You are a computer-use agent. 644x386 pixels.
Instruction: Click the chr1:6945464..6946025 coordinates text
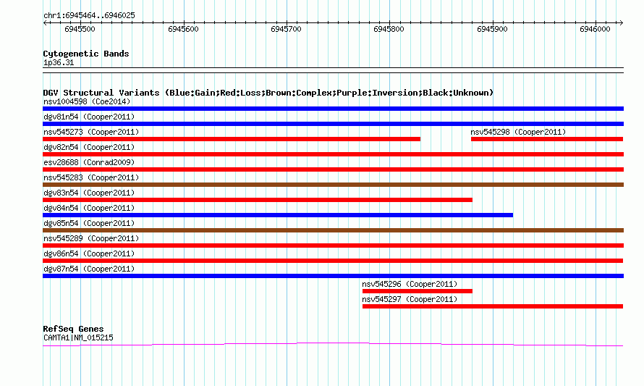[x=89, y=15]
